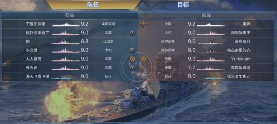Click the grey helm badge in the 宇文灏 row

133,50
